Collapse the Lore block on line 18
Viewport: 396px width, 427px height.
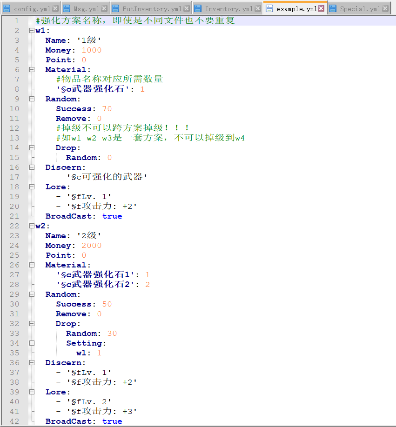[x=32, y=187]
